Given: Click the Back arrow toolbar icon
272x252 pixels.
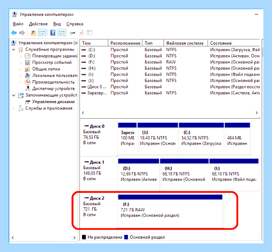Looking at the screenshot, I should 14,32.
